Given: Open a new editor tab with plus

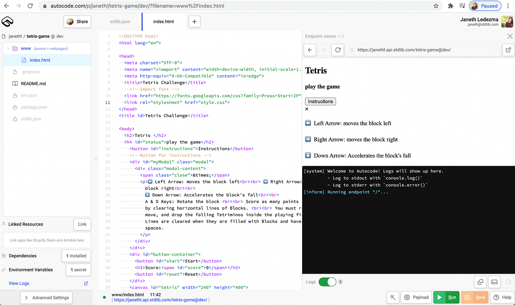Looking at the screenshot, I should click(194, 22).
